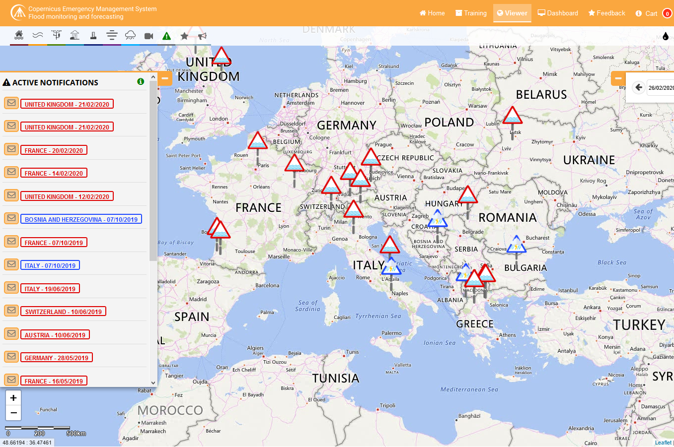The width and height of the screenshot is (674, 447).
Task: Click the megaphone announcements icon
Action: pyautogui.click(x=202, y=35)
